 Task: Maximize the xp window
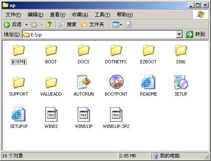coord(198,5)
